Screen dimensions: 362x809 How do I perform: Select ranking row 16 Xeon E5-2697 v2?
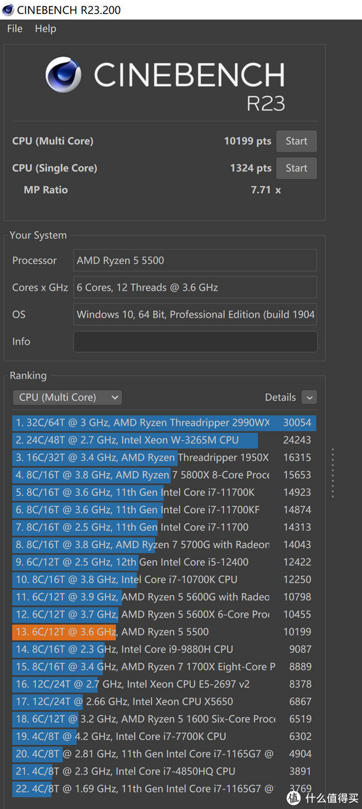[164, 684]
